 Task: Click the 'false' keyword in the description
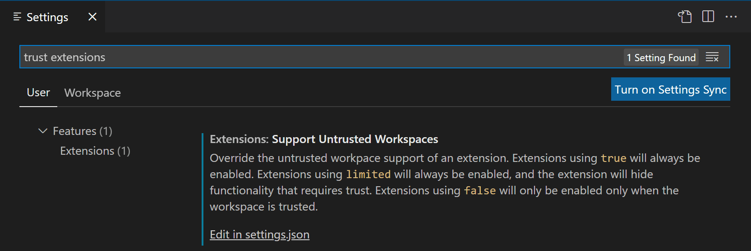(479, 190)
